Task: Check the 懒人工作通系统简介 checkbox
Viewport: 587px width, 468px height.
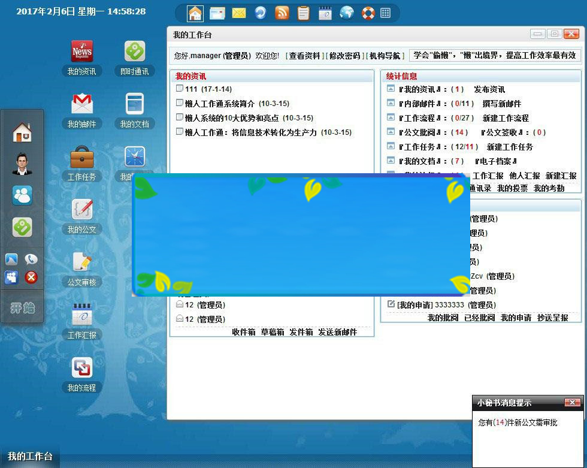Action: click(x=180, y=103)
